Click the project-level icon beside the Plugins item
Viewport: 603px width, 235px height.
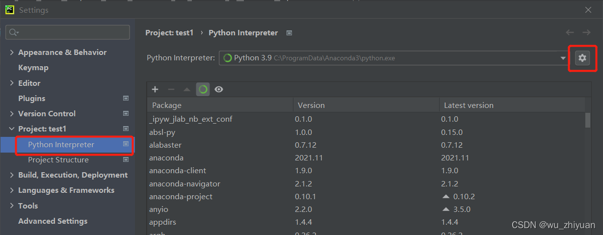click(126, 98)
